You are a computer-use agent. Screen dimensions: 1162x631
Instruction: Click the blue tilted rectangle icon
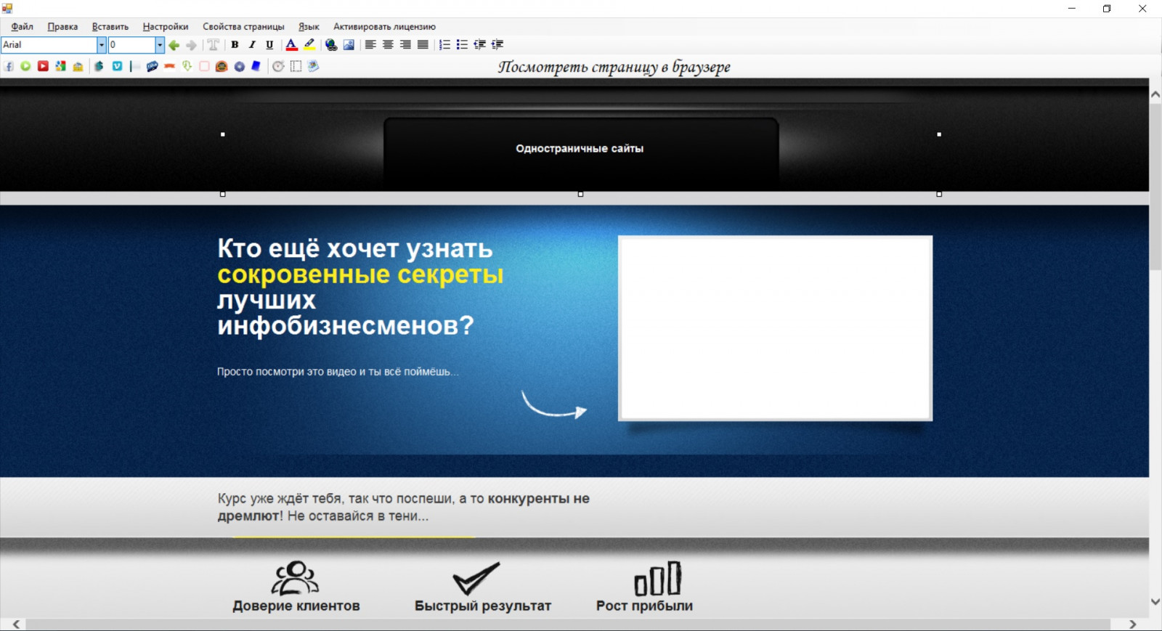point(256,66)
